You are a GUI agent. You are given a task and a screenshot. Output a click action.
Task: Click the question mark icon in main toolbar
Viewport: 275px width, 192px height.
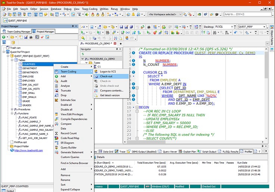pos(103,14)
